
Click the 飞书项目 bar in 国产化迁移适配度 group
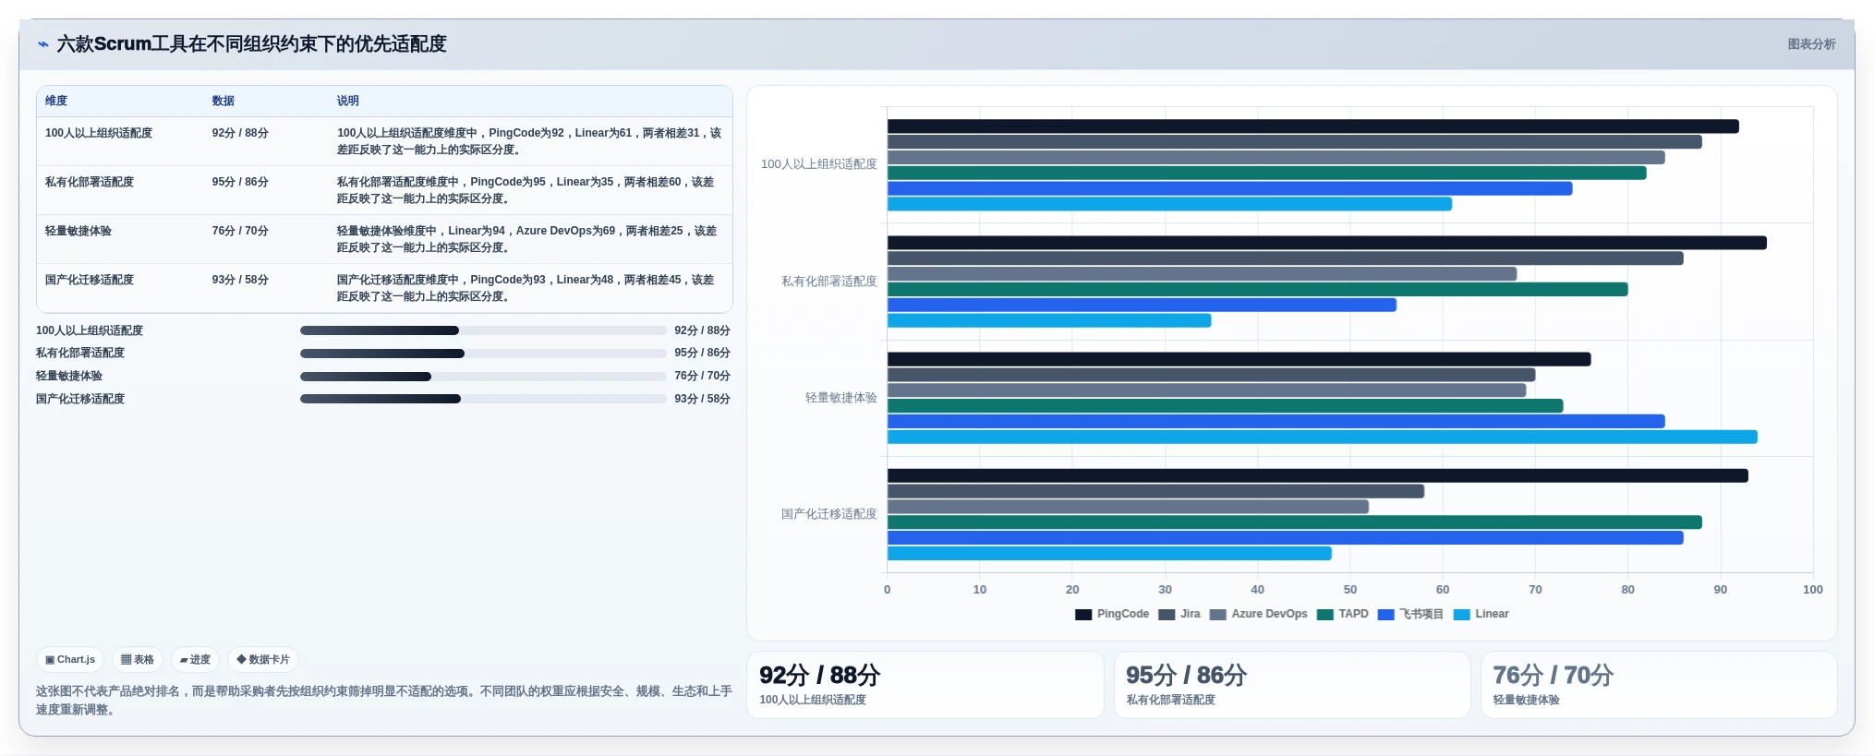[1285, 538]
